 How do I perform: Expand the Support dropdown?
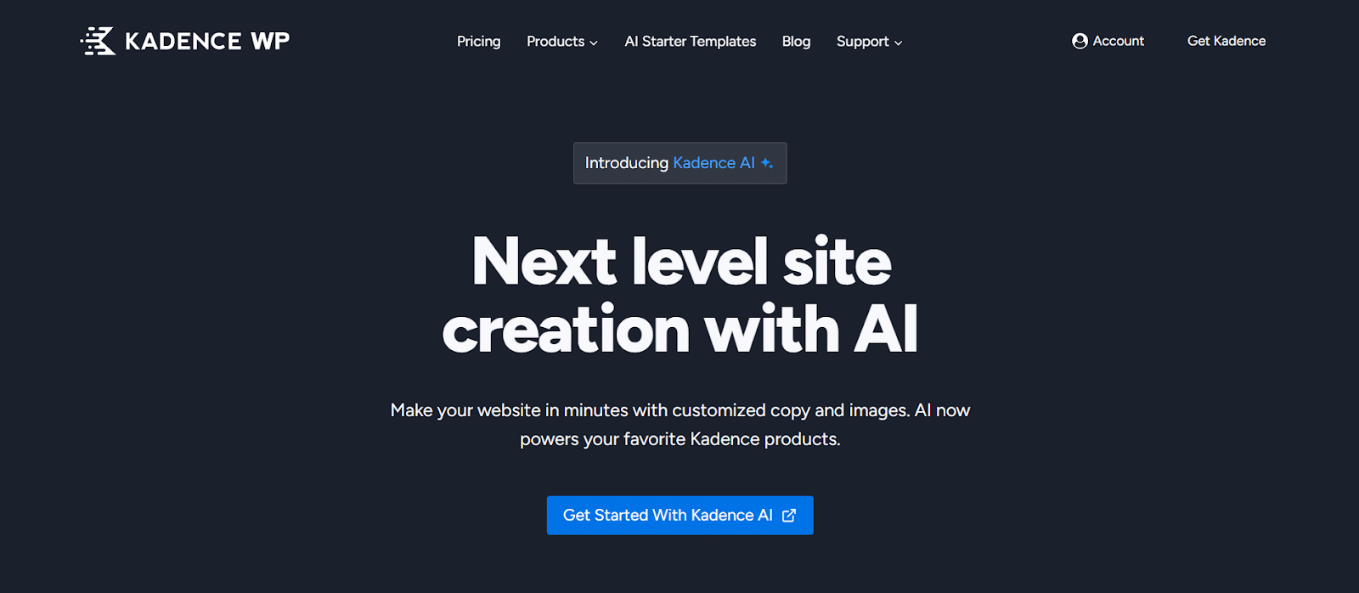868,41
